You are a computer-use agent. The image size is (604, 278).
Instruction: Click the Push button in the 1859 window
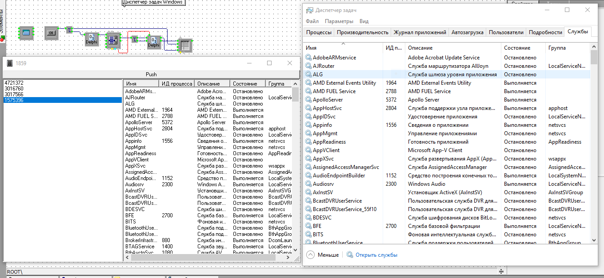tap(151, 74)
